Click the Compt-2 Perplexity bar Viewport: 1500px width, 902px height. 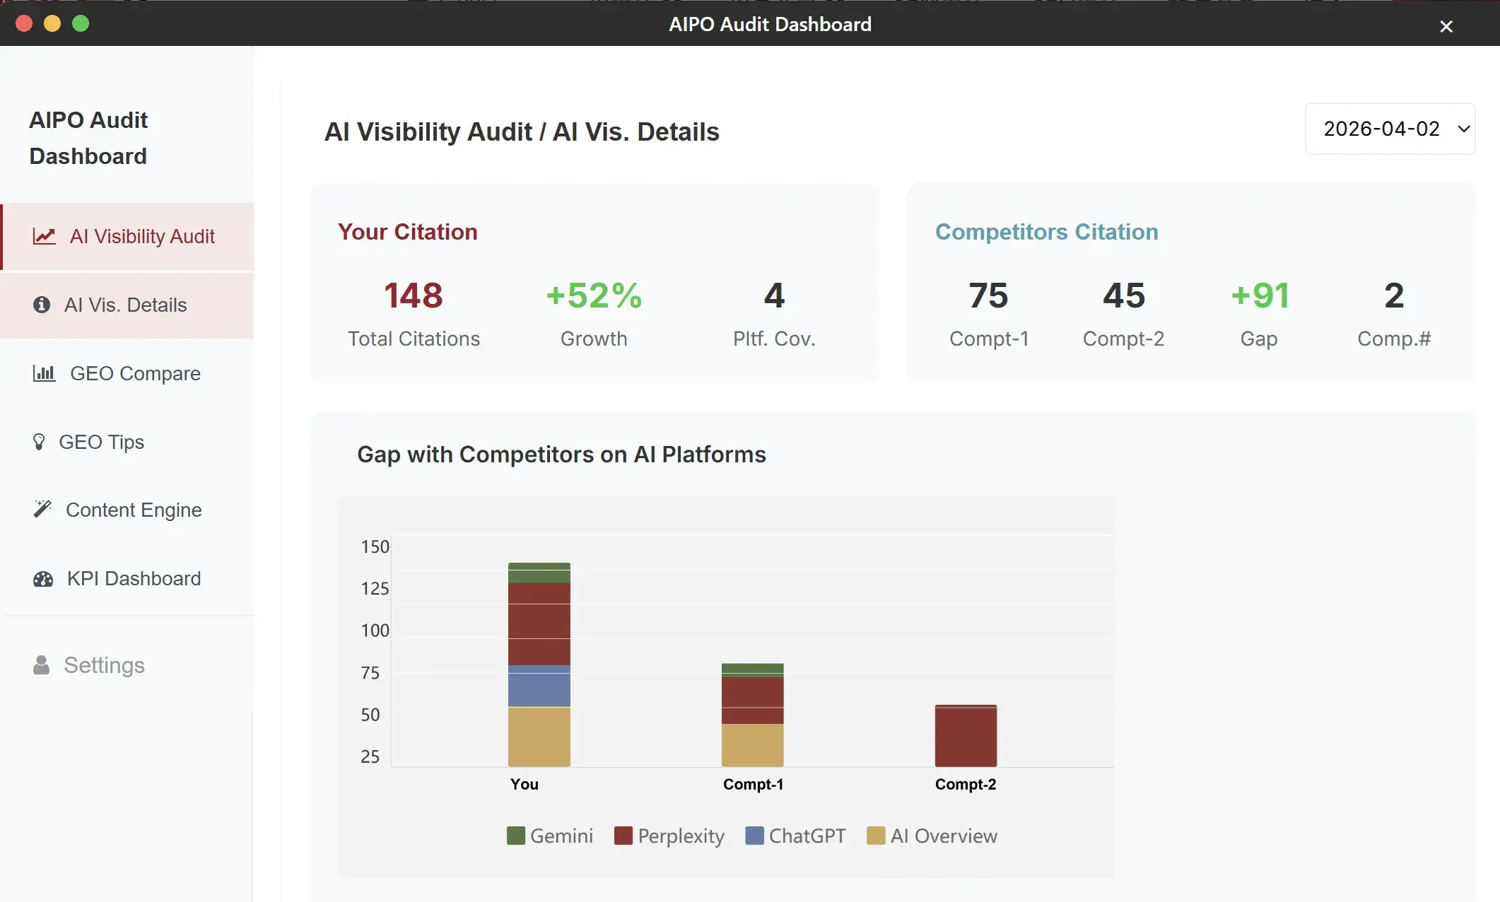[x=966, y=736]
